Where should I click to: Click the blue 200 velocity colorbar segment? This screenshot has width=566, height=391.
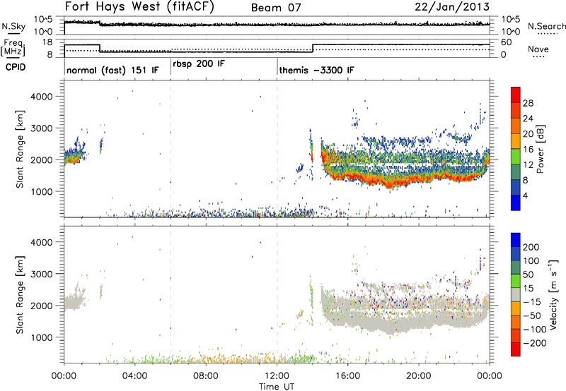[x=516, y=240]
